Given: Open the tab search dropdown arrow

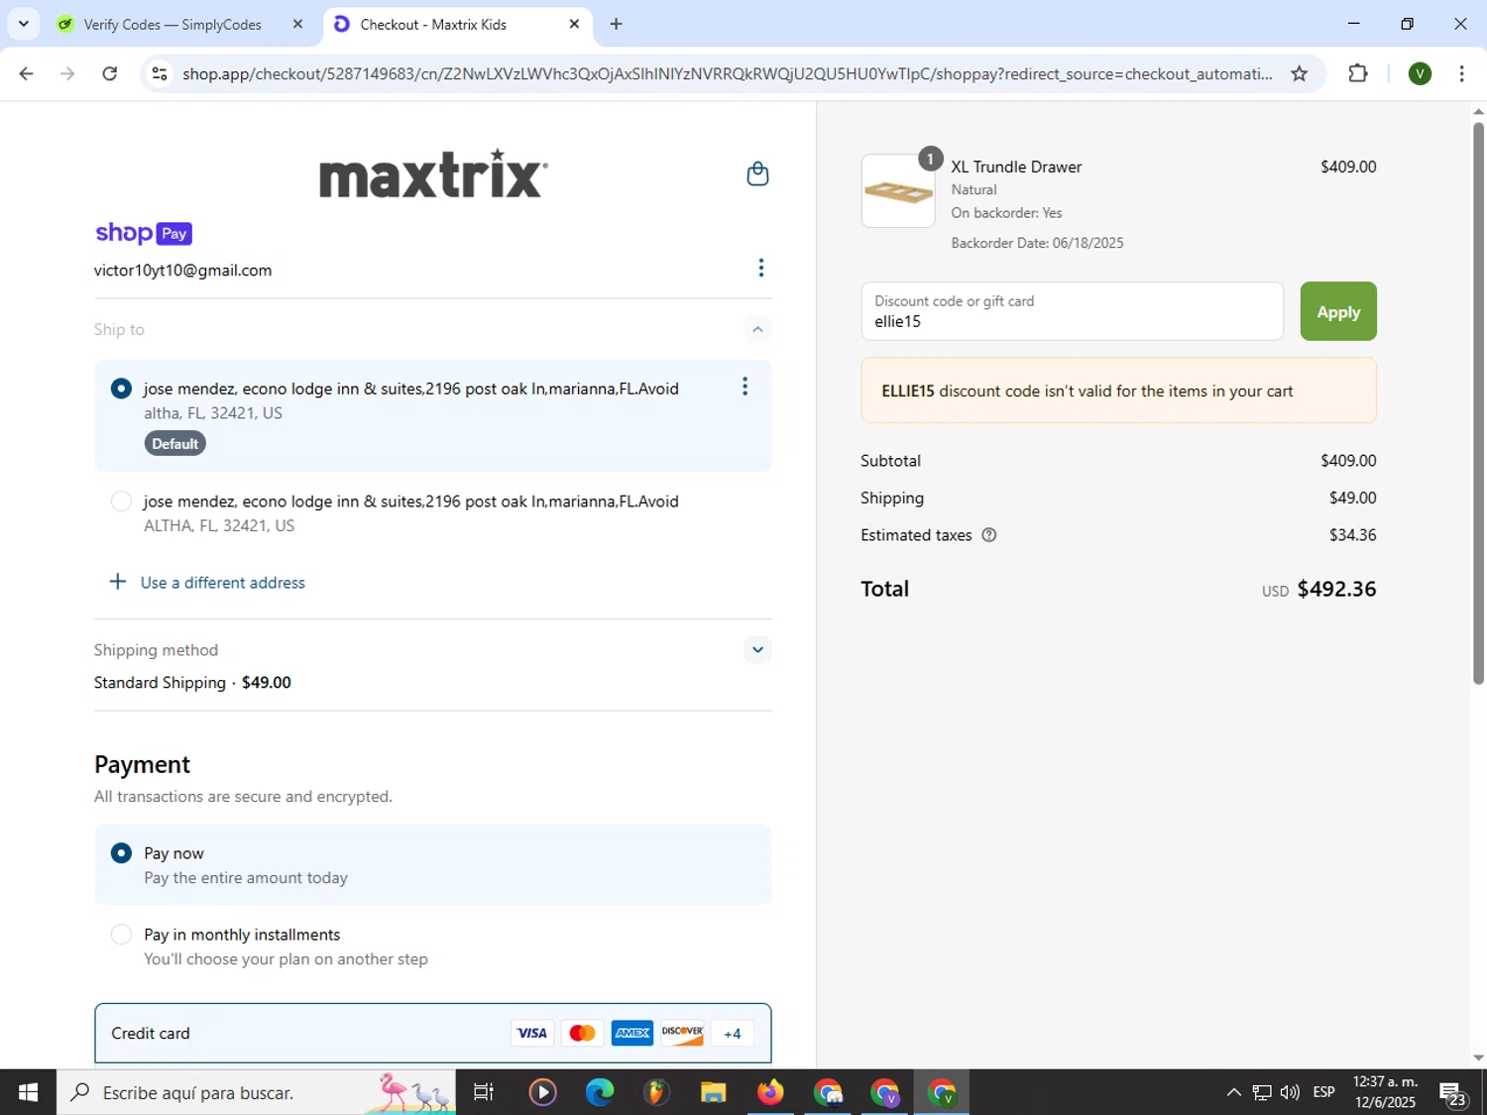Looking at the screenshot, I should coord(23,24).
